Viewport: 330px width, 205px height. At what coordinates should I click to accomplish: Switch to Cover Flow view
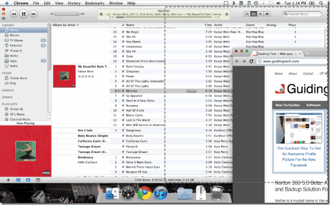coord(267,14)
